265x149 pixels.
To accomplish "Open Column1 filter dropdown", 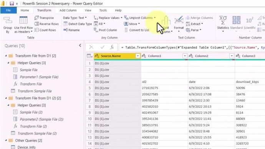I will coord(185,56).
